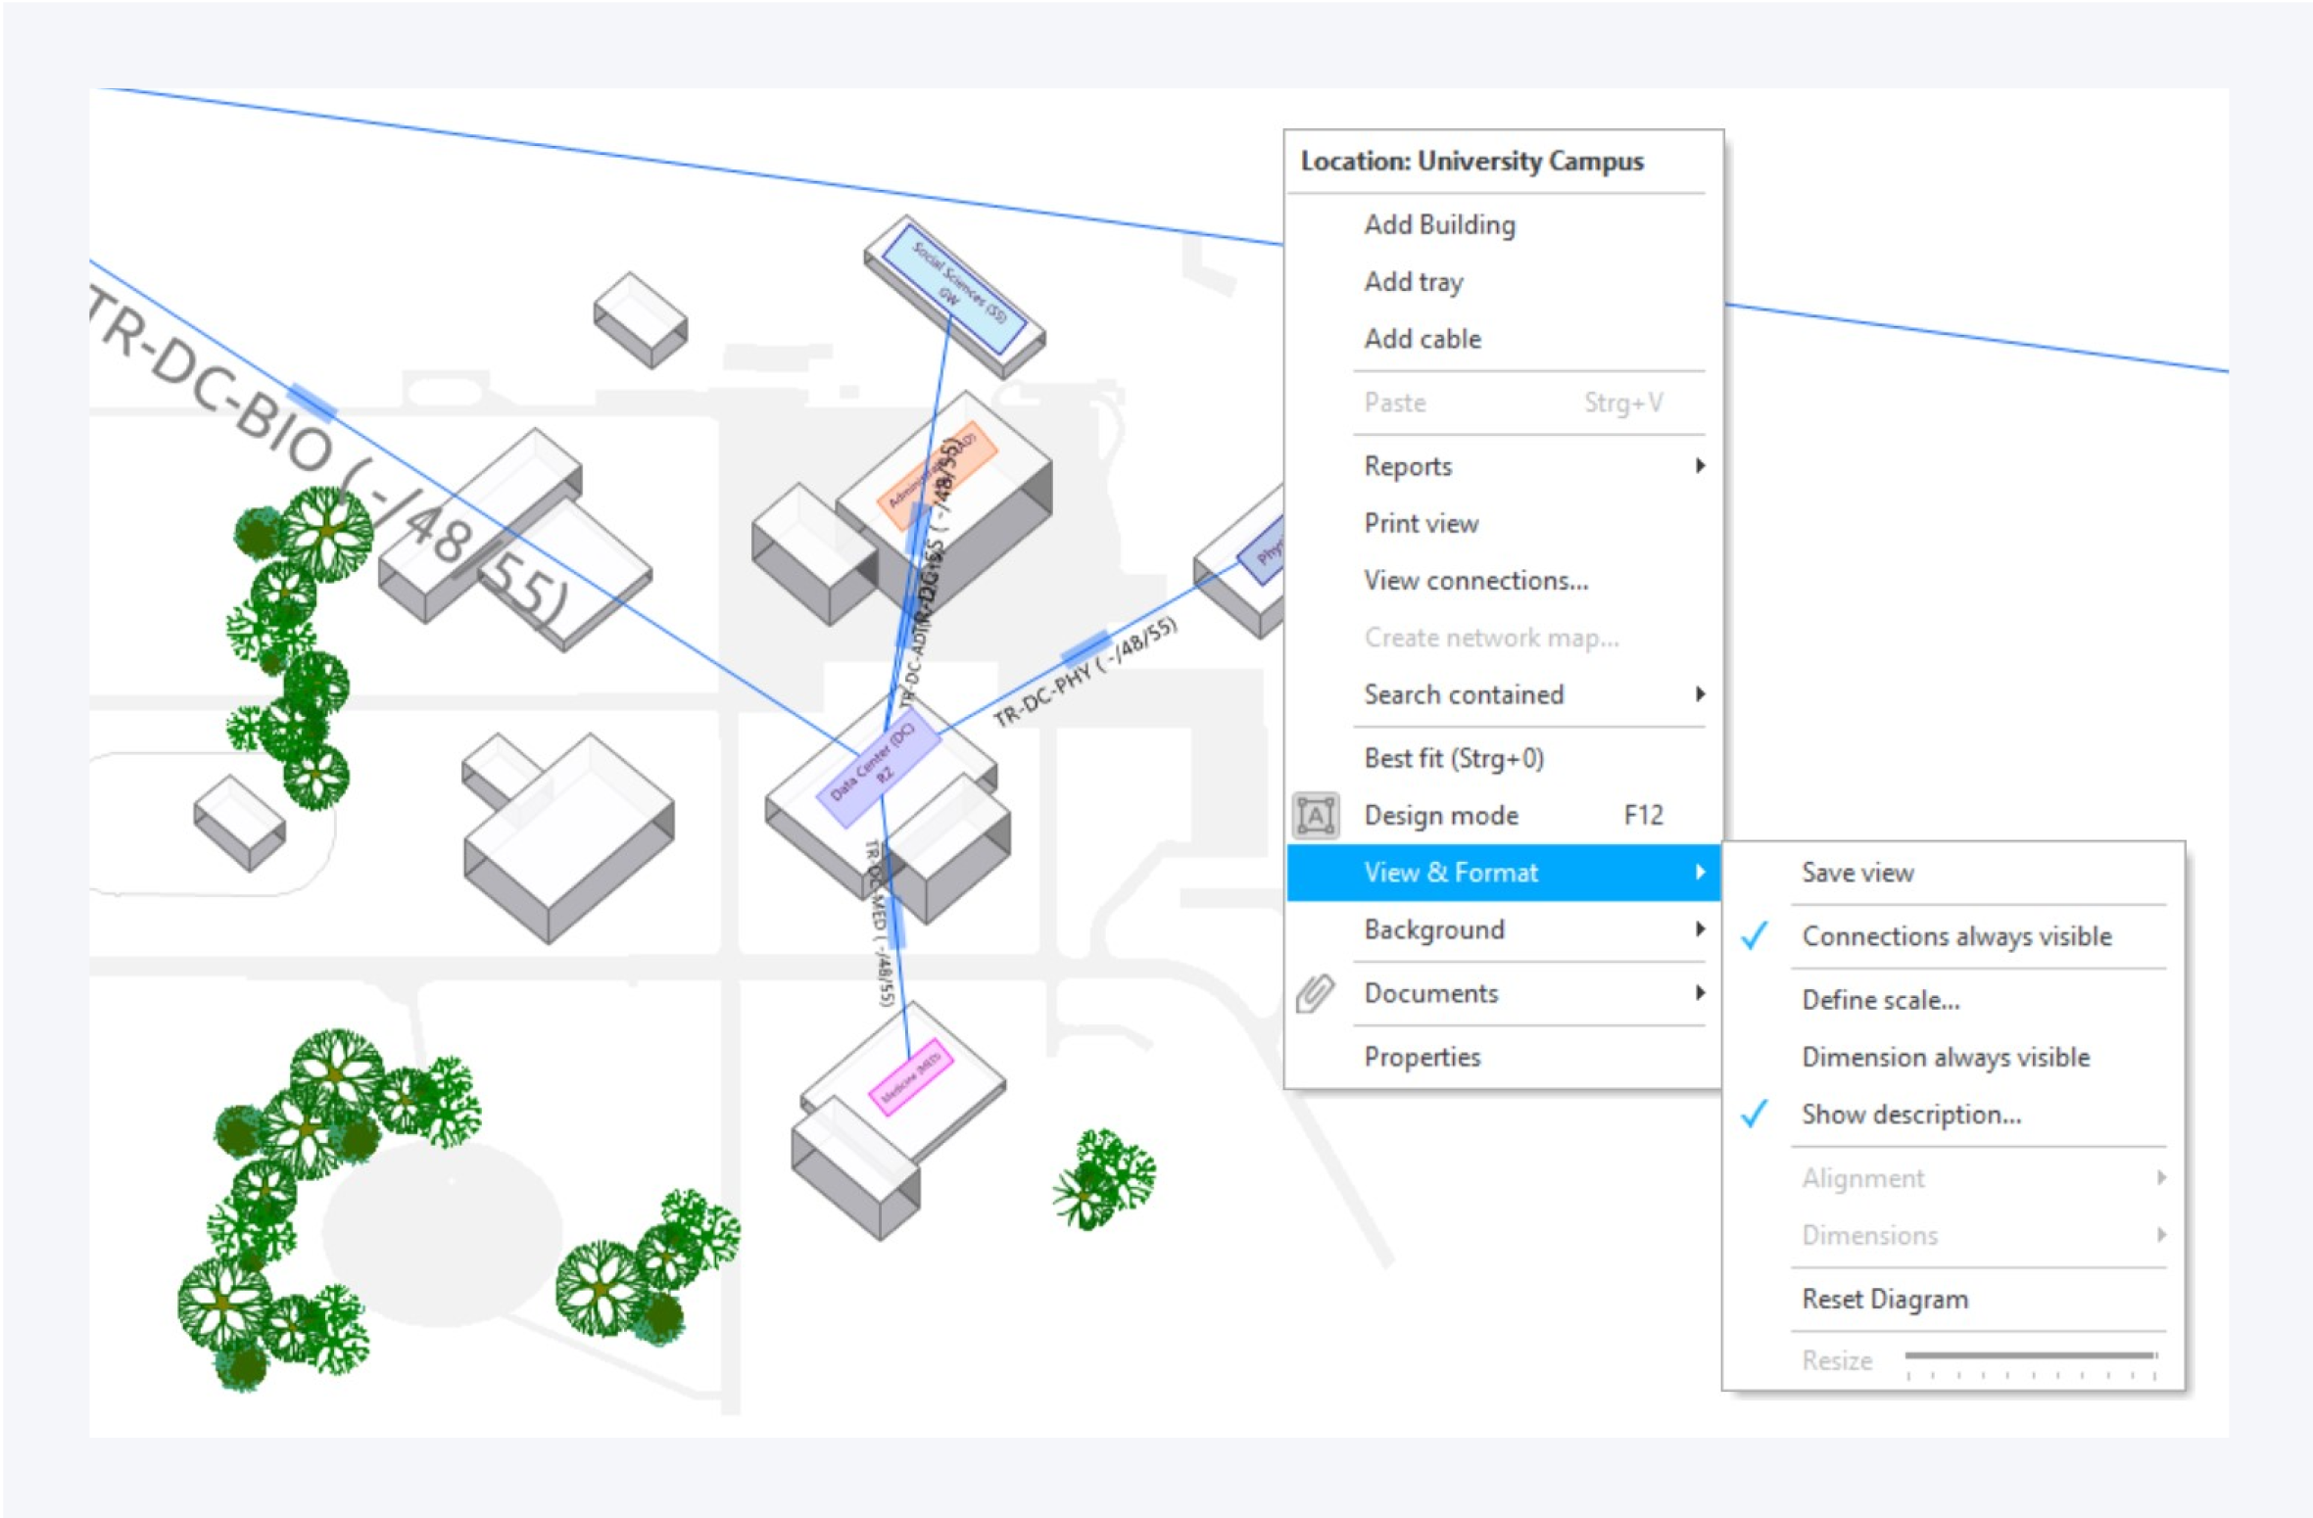Screen dimensions: 2313x1518
Task: Choose Add Building from context menu
Action: tap(1439, 225)
